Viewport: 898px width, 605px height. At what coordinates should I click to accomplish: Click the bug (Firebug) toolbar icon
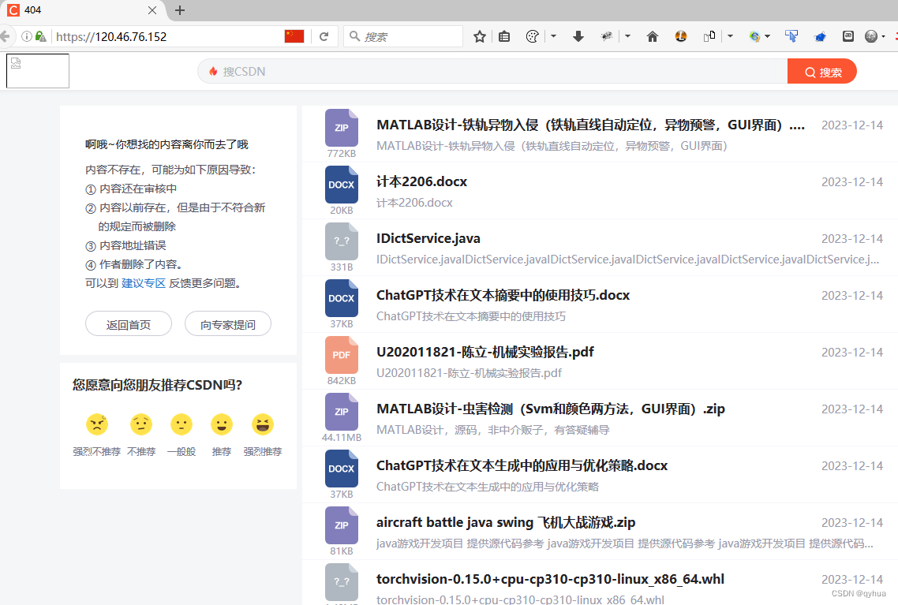[x=607, y=36]
